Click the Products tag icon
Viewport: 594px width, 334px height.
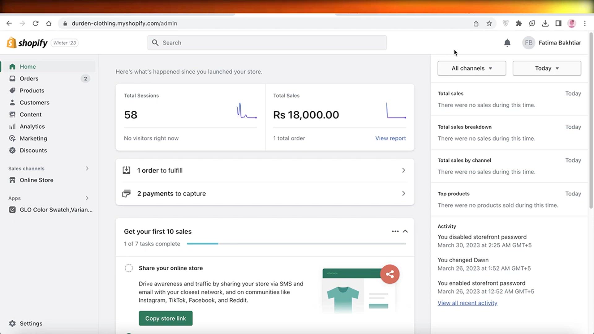tap(12, 90)
